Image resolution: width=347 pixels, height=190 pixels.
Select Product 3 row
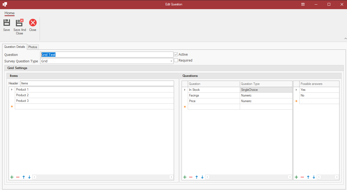tap(94, 101)
